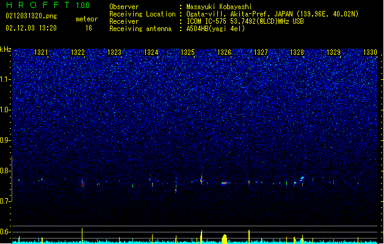Click the 'Receiver' field label
384x244 pixels.
pyautogui.click(x=124, y=21)
